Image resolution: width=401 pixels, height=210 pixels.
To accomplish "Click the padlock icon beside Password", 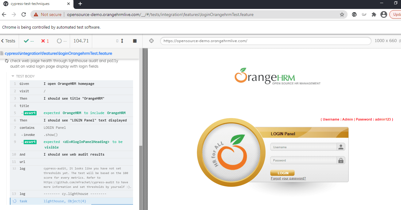I will [x=341, y=160].
